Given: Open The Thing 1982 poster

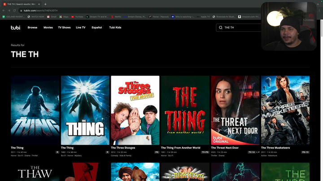Looking at the screenshot, I should (85, 110).
